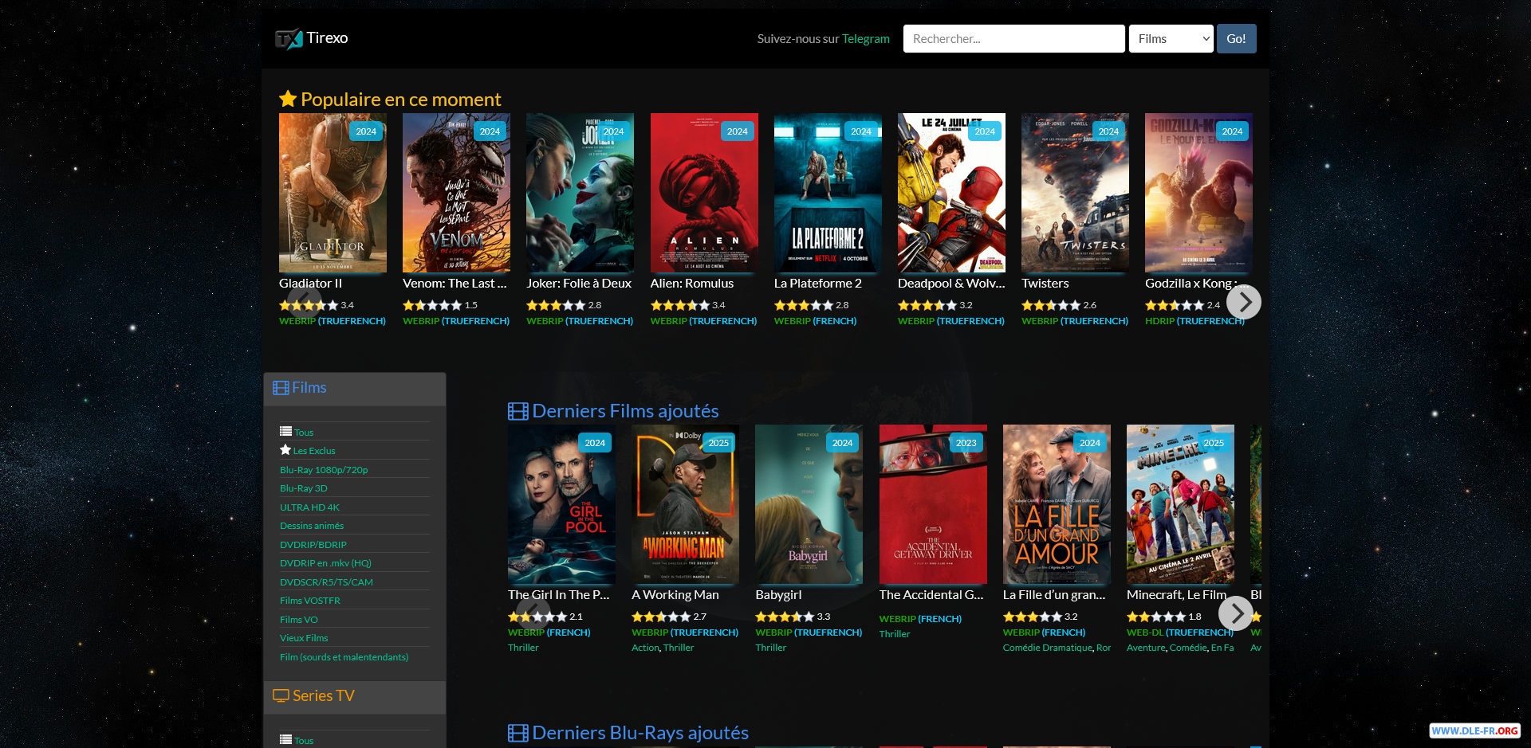The width and height of the screenshot is (1531, 748).
Task: Open The Accidental Getaway Driver poster
Action: tap(933, 504)
